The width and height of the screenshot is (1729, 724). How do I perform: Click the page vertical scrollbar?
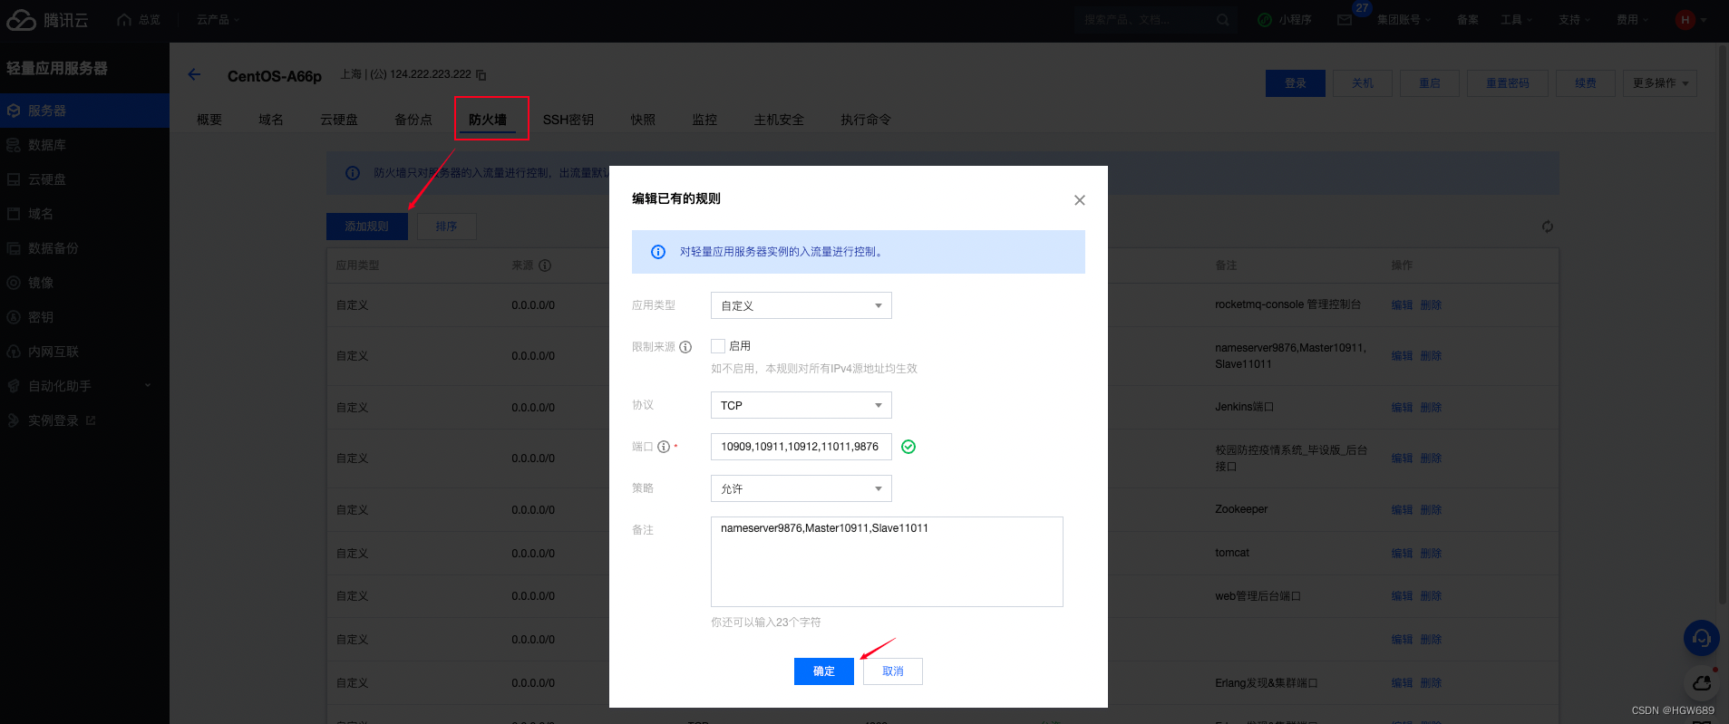(1723, 326)
